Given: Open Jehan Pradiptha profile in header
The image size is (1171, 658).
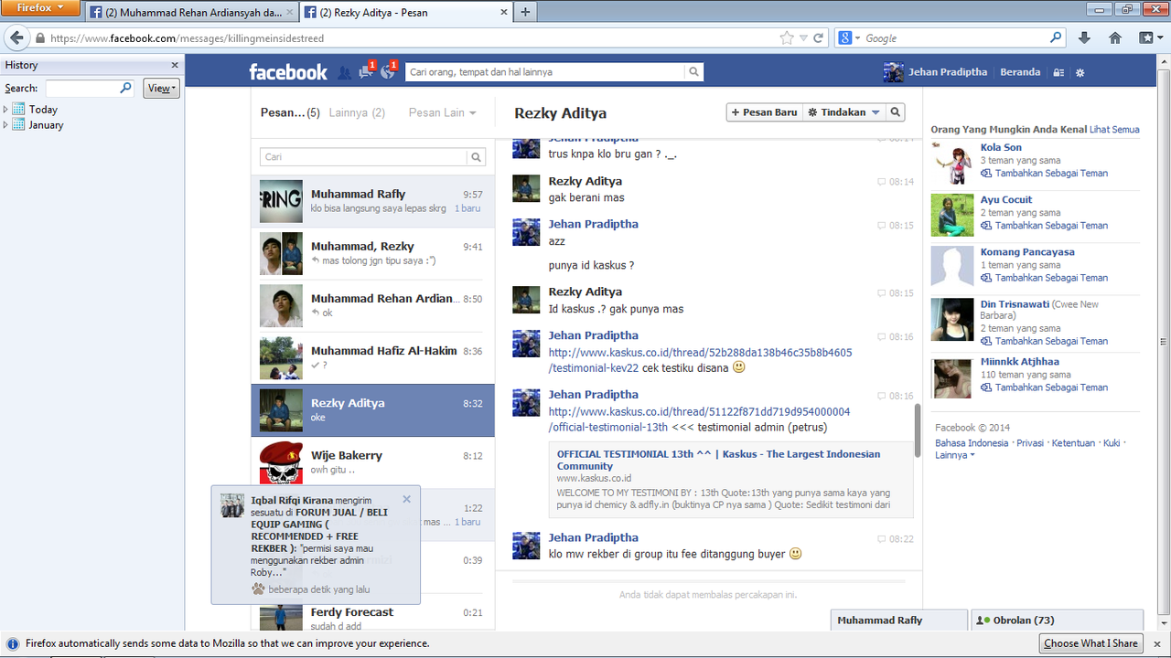Looking at the screenshot, I should 936,72.
